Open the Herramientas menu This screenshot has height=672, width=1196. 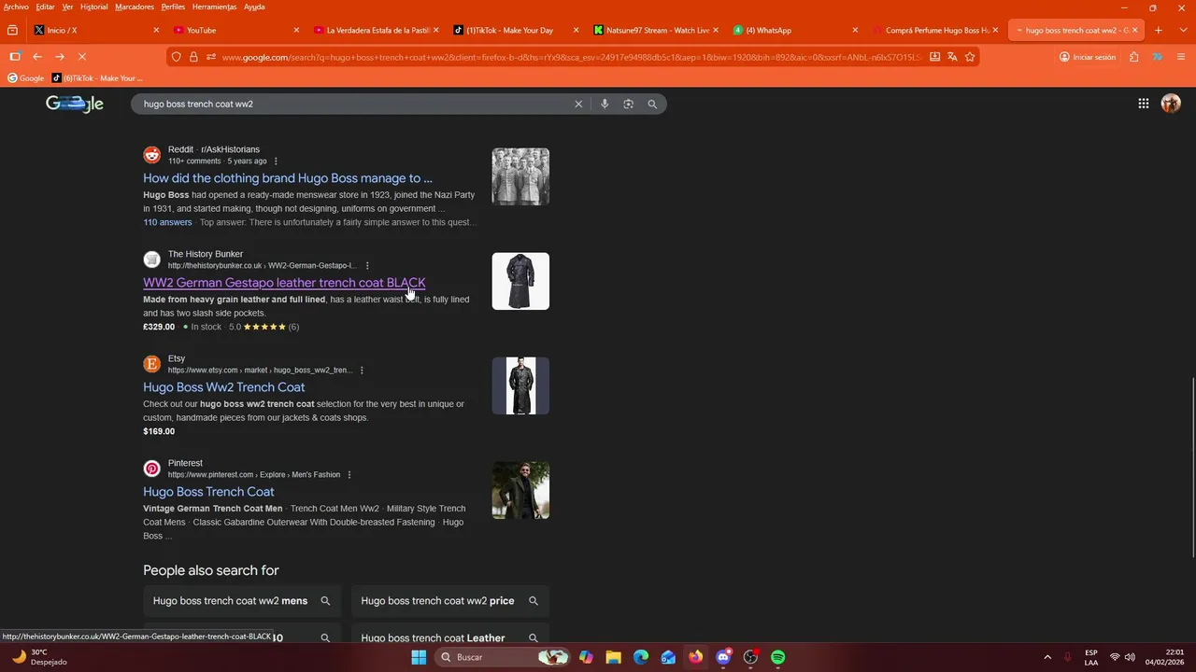(214, 7)
